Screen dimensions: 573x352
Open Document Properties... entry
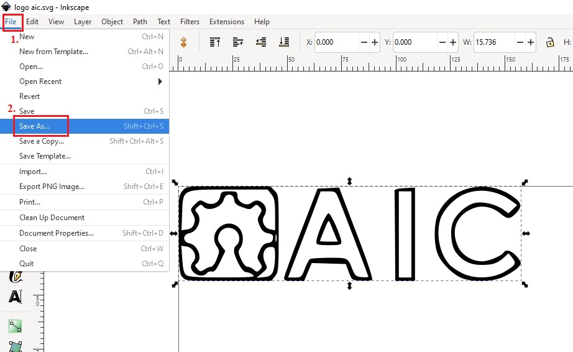(85, 233)
